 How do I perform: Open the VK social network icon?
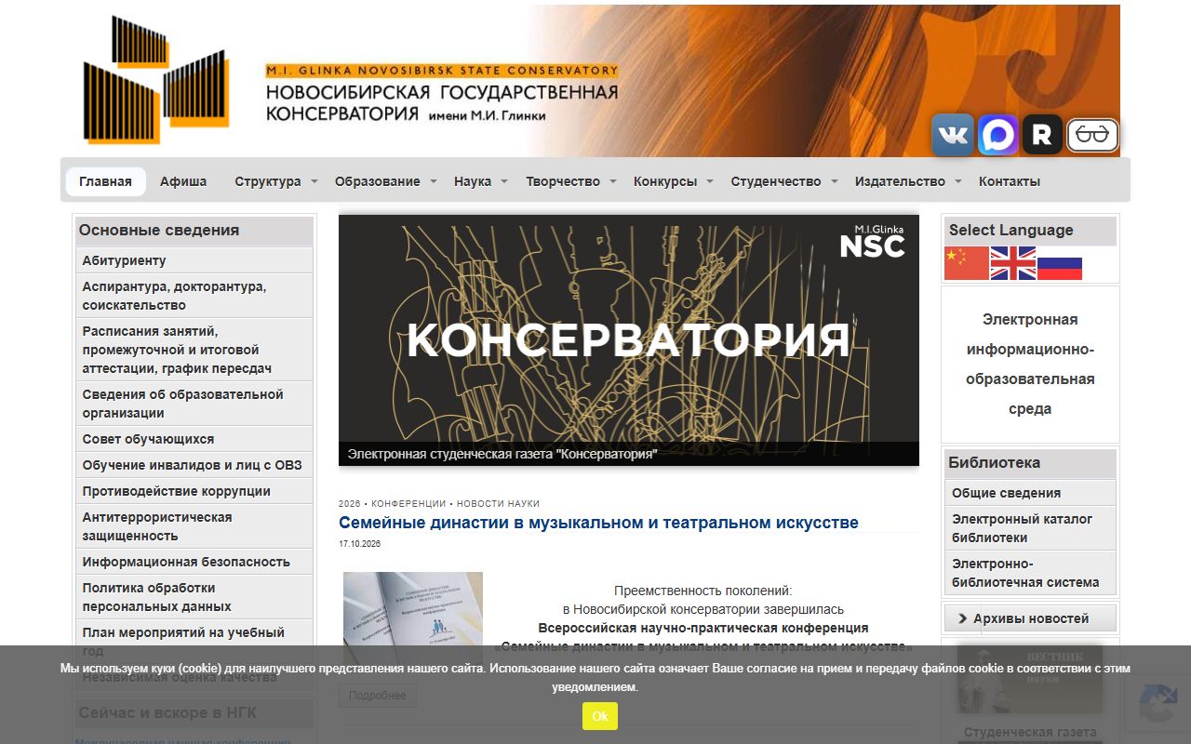(x=953, y=135)
